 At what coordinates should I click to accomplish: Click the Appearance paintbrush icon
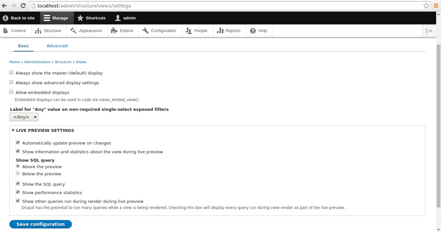[73, 30]
